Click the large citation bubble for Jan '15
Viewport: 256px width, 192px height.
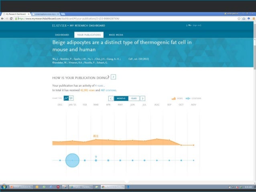[x=72, y=160]
